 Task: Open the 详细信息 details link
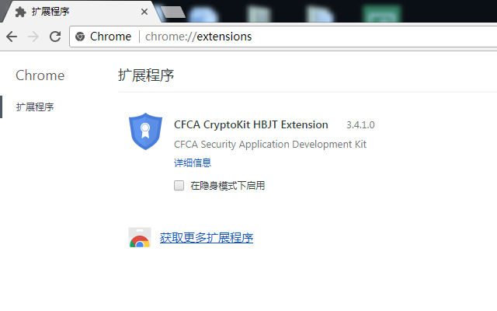click(193, 163)
